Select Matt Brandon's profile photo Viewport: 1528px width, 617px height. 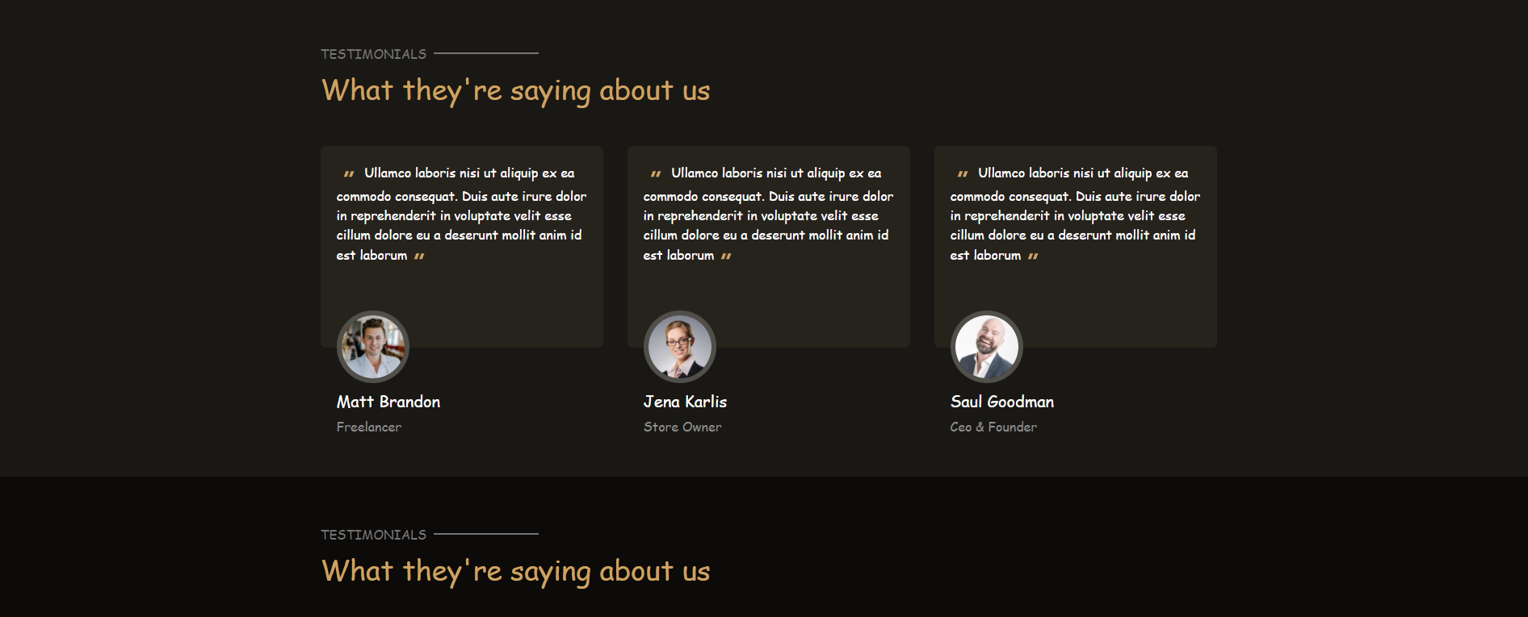[x=373, y=347]
